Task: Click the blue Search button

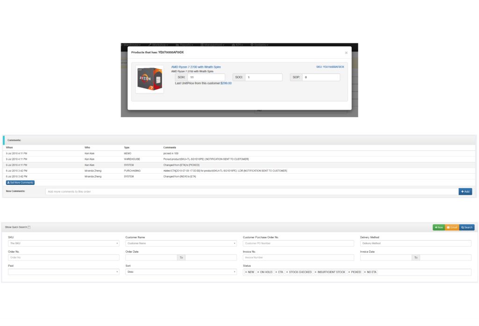Action: point(467,227)
